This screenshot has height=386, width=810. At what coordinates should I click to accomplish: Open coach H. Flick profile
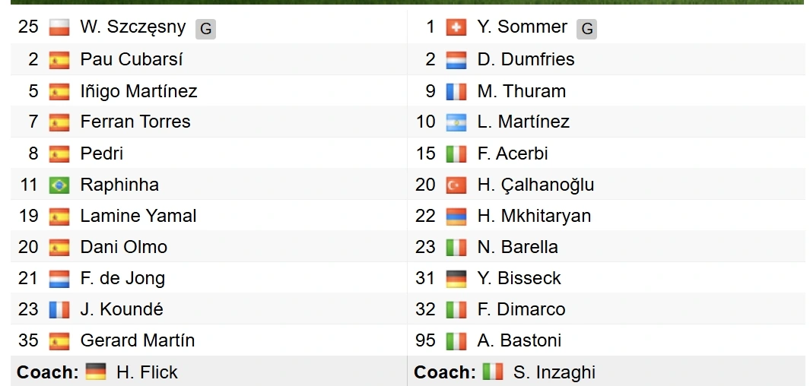147,372
